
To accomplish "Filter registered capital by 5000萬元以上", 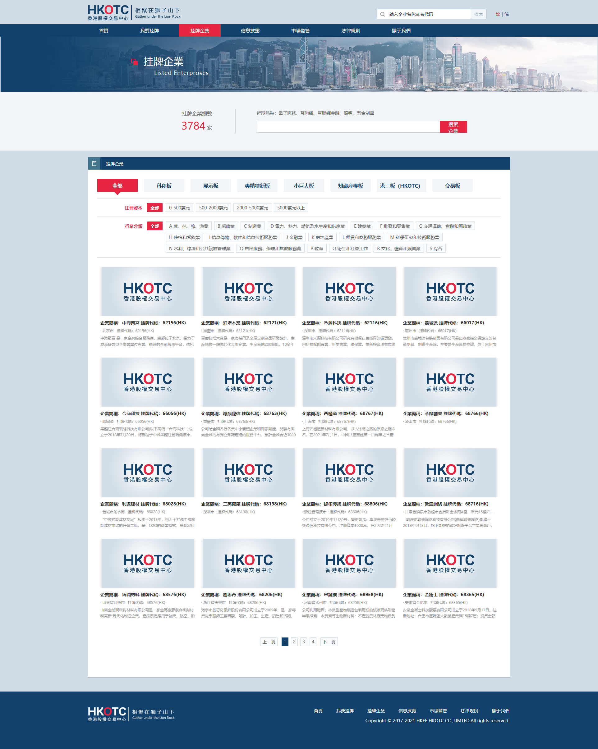I will point(291,208).
